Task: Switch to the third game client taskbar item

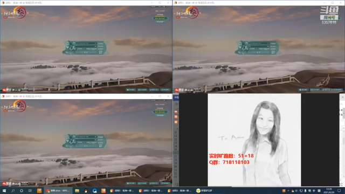Action: point(180,191)
